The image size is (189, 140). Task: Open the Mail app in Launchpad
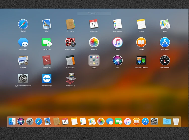(47, 24)
